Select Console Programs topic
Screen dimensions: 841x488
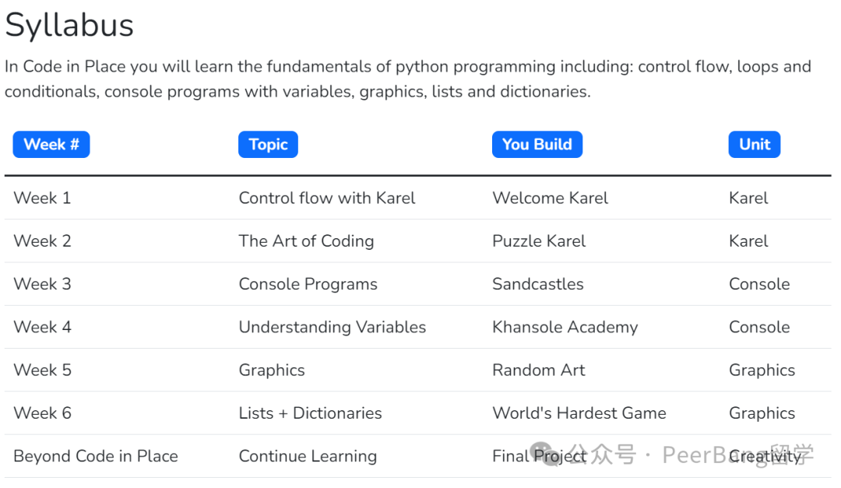[x=308, y=283]
